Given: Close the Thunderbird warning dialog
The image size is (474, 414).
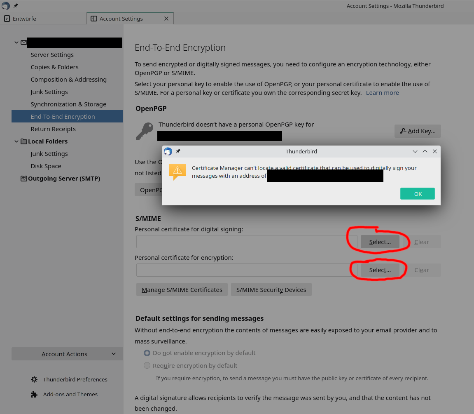Looking at the screenshot, I should 435,151.
